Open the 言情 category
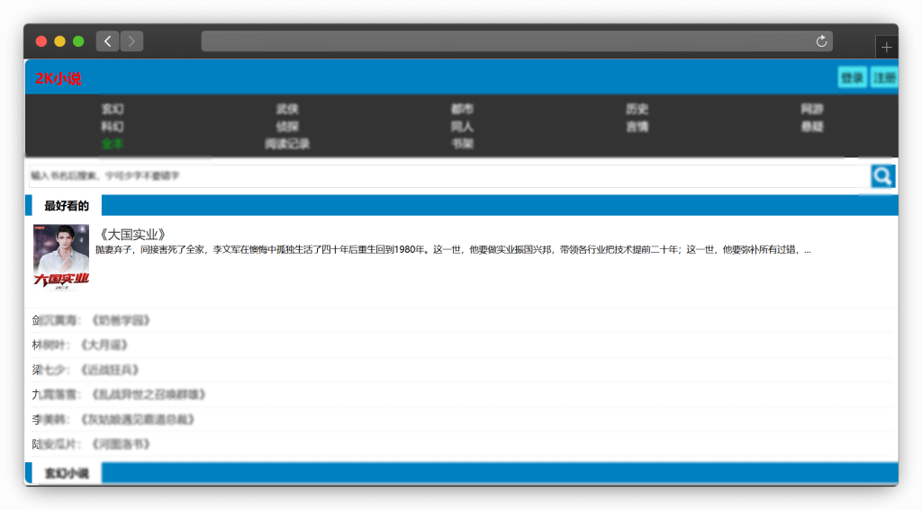Screen dimensions: 922x510 click(637, 126)
